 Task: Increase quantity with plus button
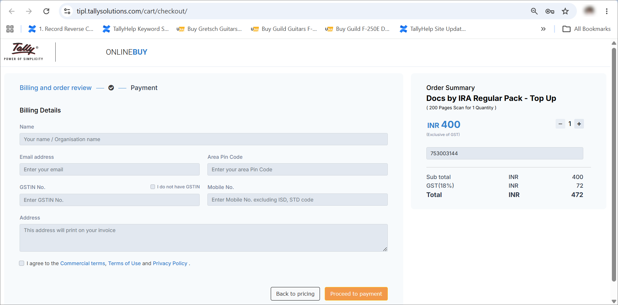[579, 124]
